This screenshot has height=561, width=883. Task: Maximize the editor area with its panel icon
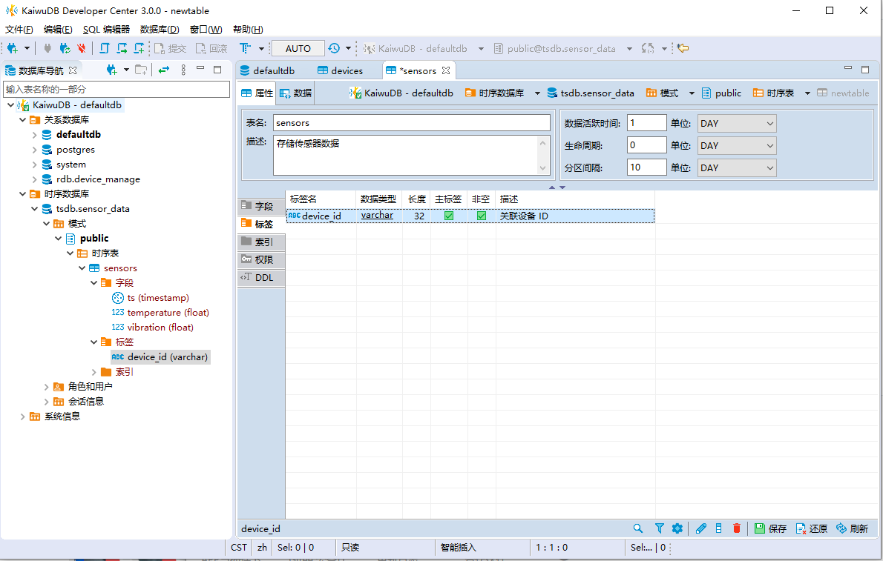[865, 70]
